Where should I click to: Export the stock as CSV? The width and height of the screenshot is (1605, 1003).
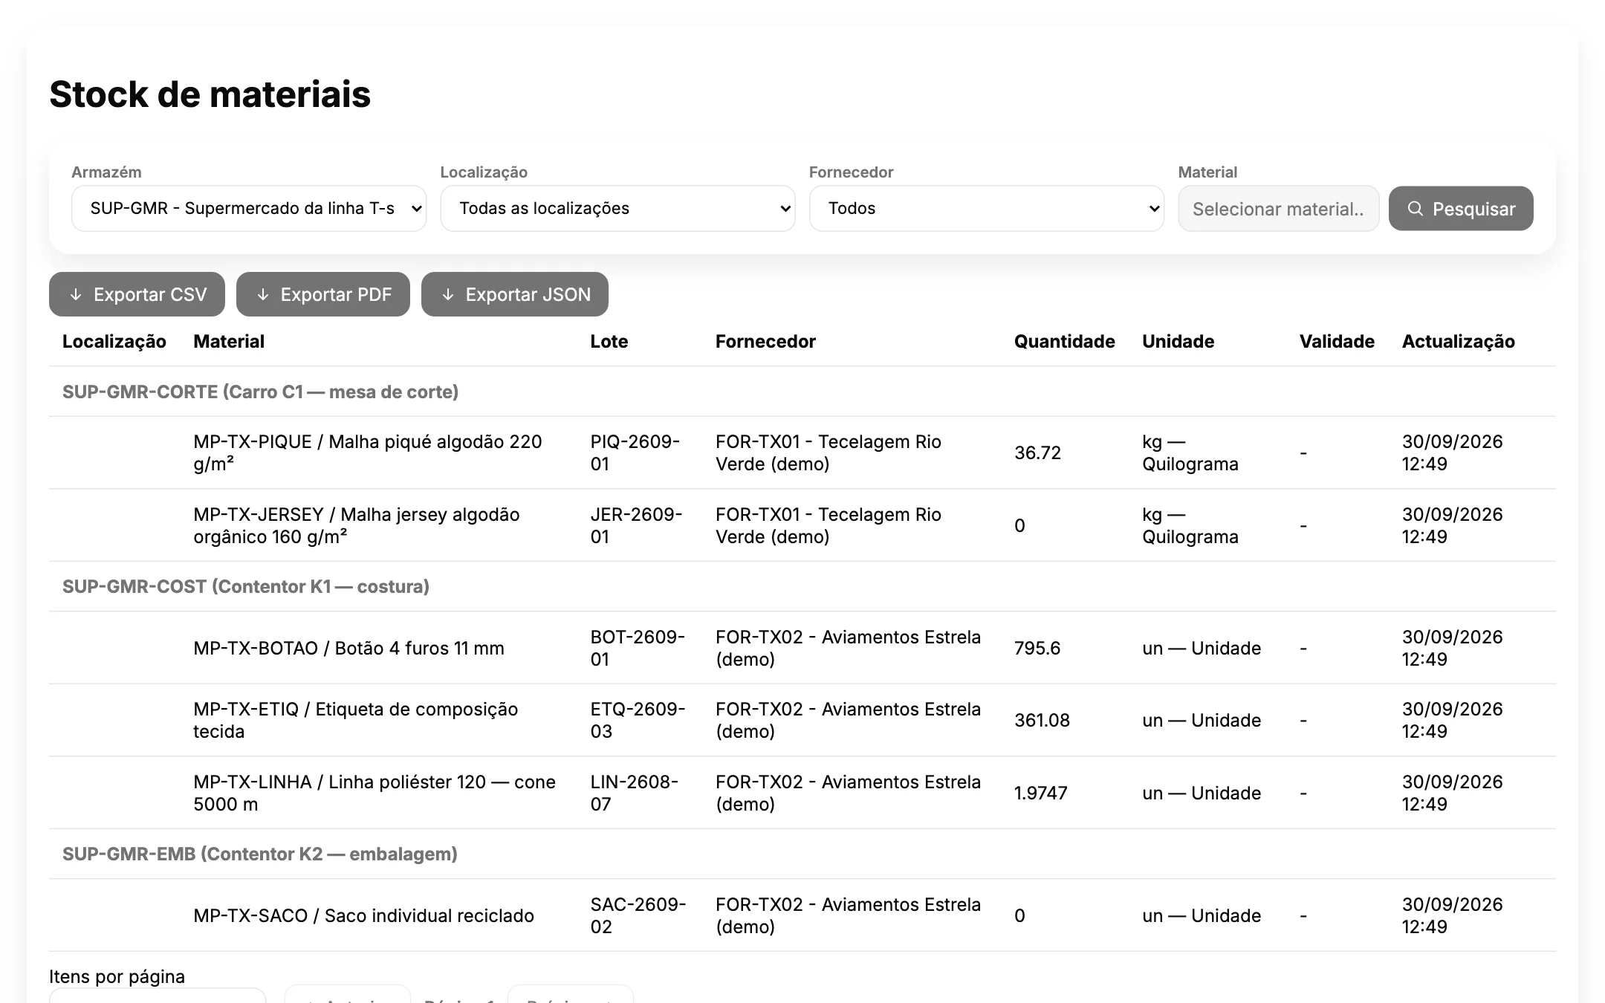[137, 294]
